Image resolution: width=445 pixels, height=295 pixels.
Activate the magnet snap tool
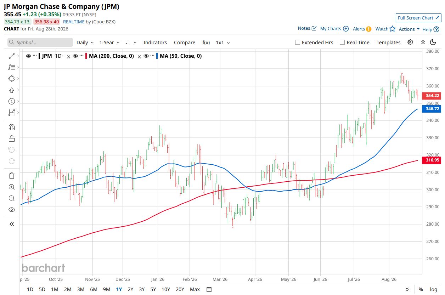[x=12, y=127]
